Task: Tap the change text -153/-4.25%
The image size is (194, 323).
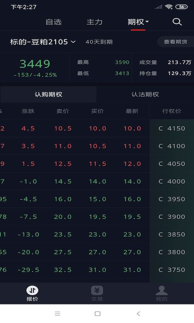Action: click(35, 75)
